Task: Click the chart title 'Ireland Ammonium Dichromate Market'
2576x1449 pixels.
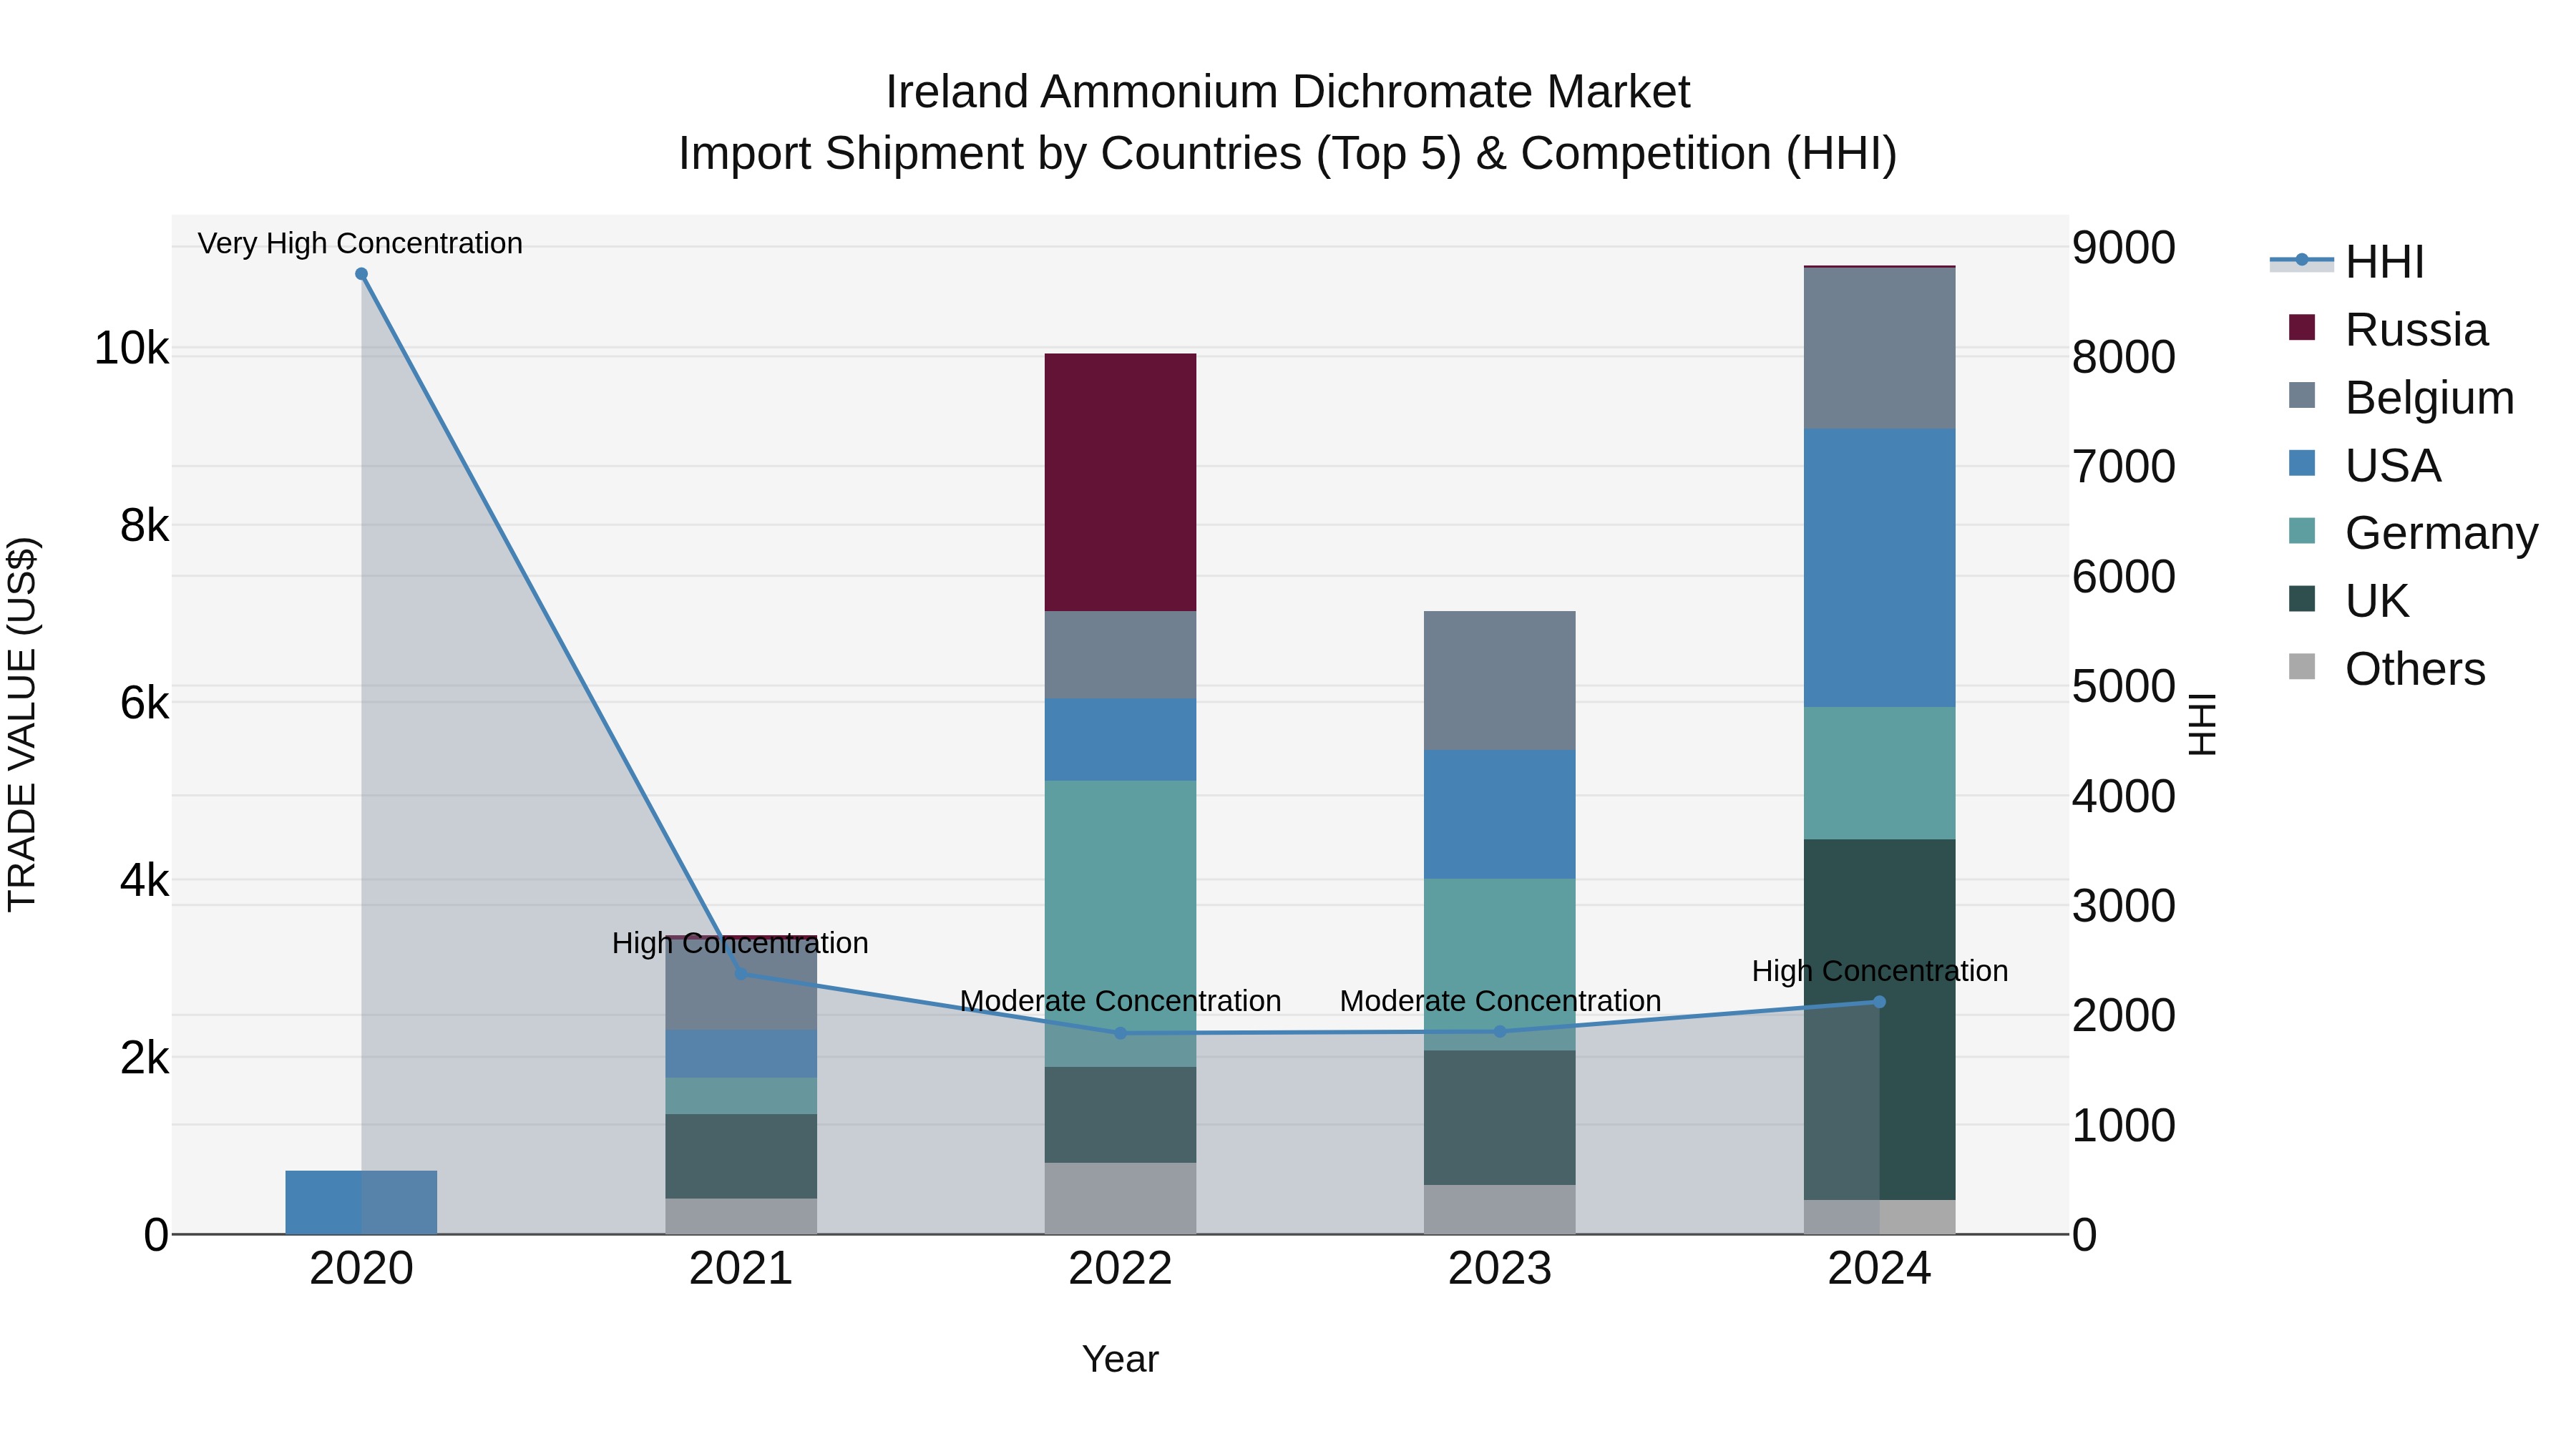Action: [x=1288, y=92]
